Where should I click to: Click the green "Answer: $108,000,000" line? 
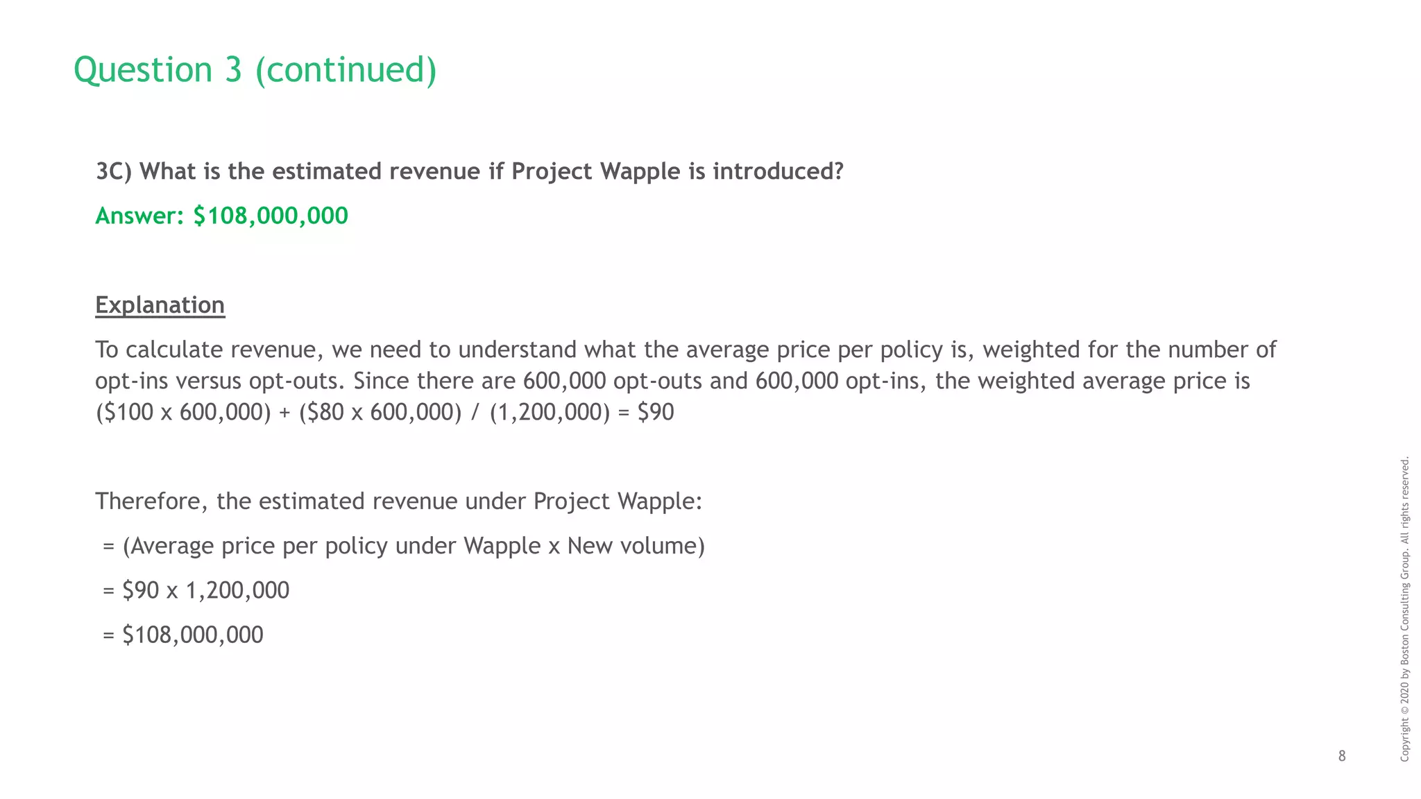(x=221, y=216)
